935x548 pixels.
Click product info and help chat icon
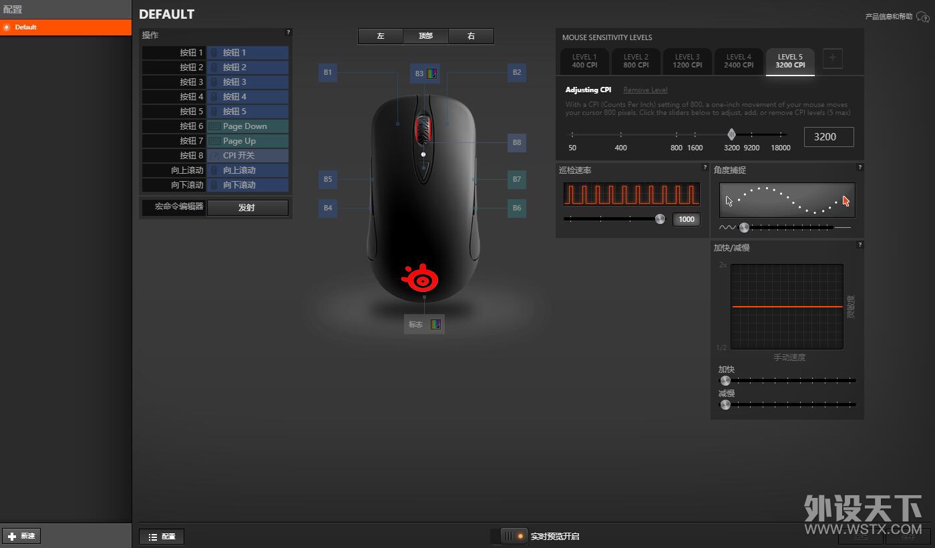pos(924,17)
